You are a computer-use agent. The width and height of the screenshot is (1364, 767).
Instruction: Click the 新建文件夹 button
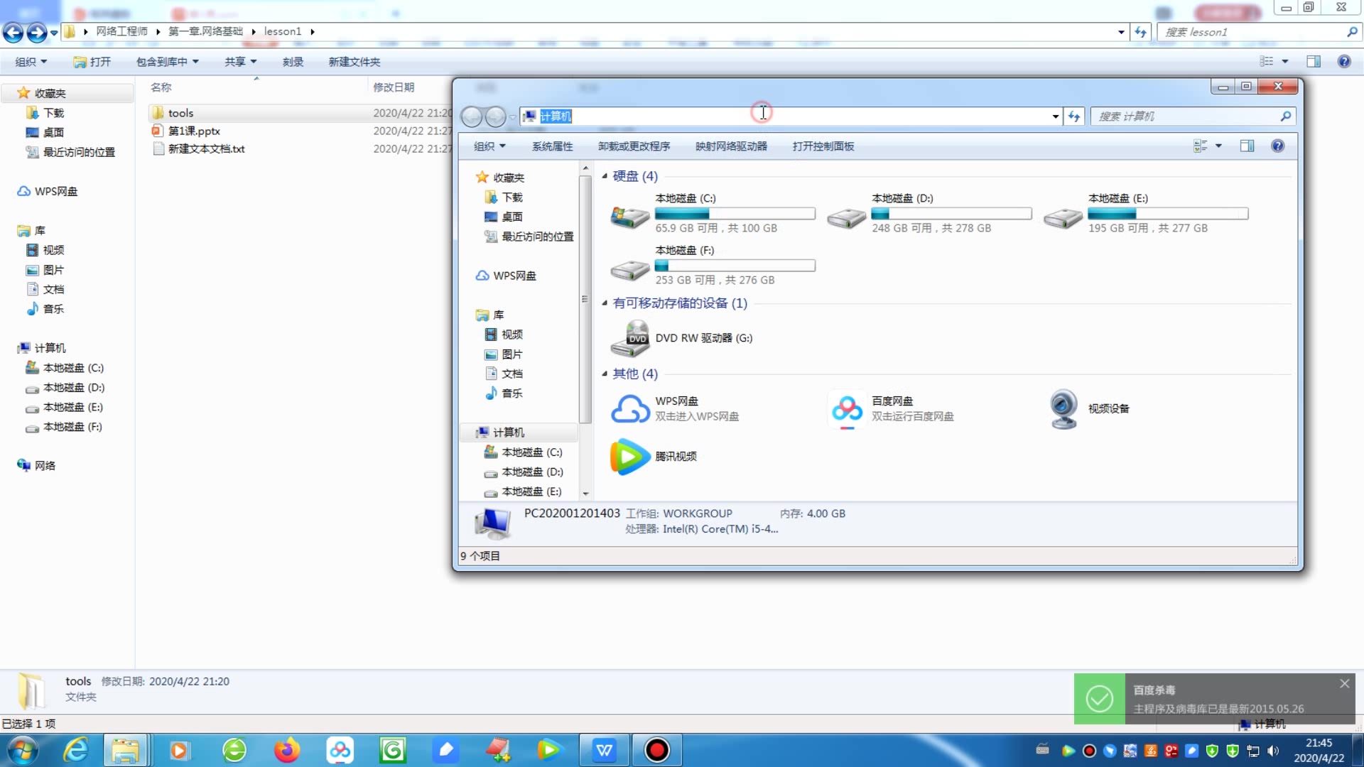coord(354,62)
